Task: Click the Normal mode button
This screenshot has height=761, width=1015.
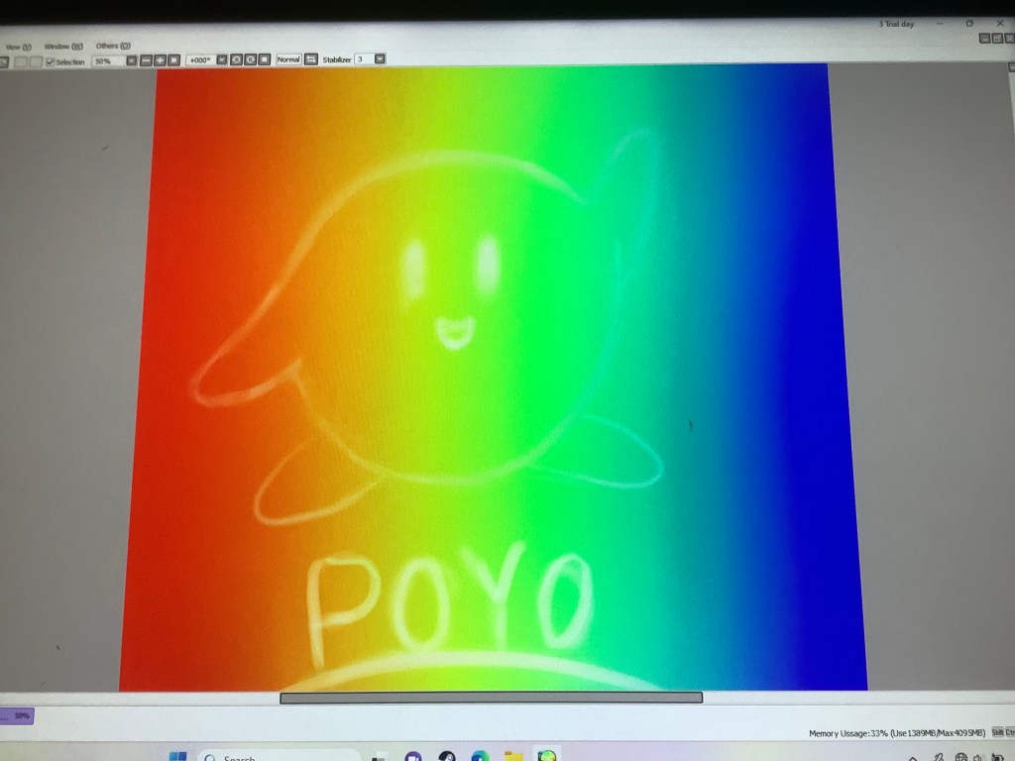Action: click(x=287, y=59)
